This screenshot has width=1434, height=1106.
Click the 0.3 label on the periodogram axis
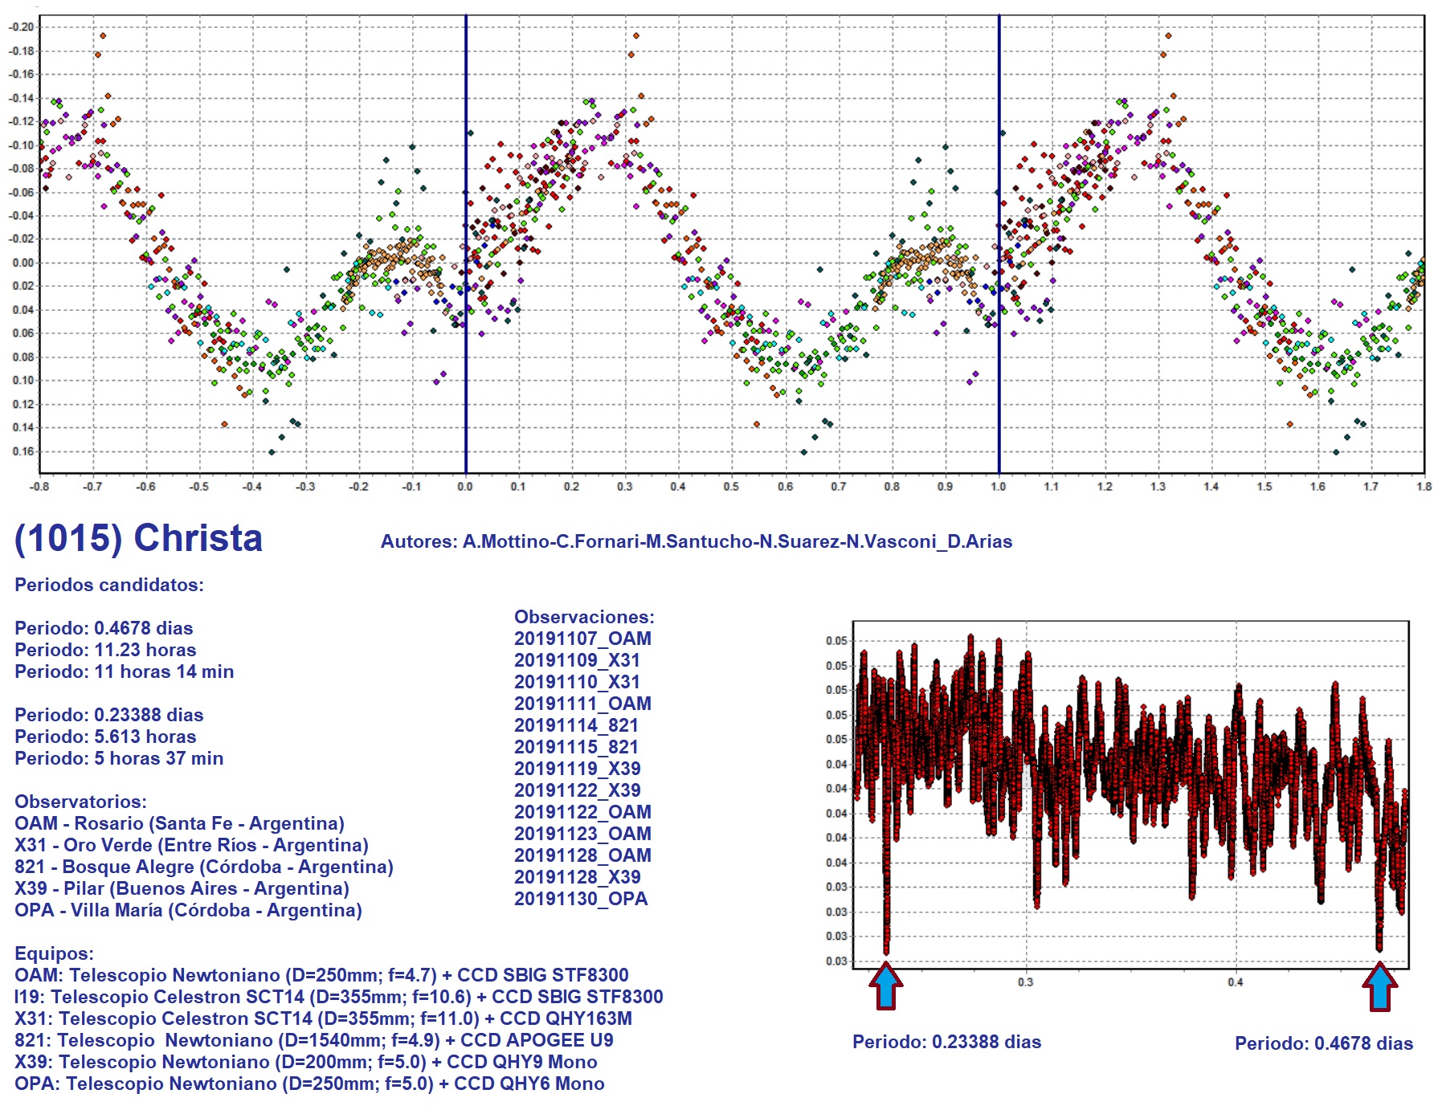coord(1026,982)
